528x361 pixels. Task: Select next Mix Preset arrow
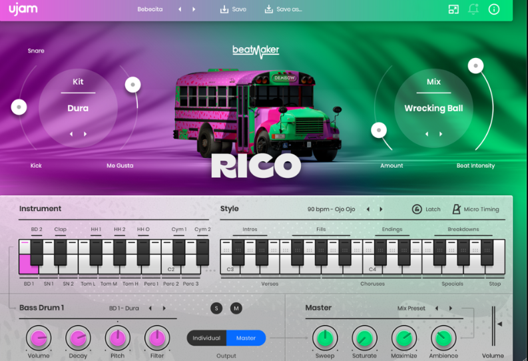tap(451, 308)
